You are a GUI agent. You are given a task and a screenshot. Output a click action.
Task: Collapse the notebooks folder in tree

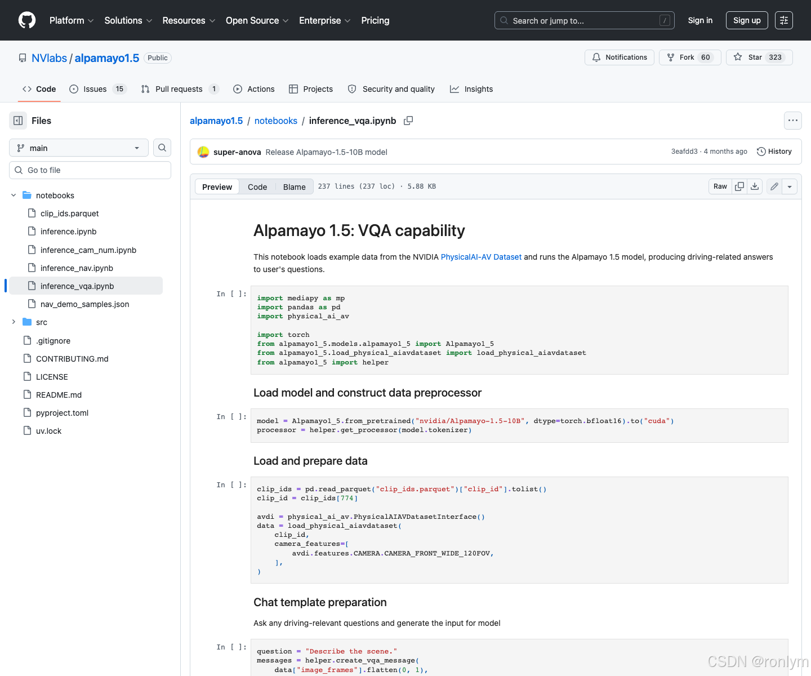(x=14, y=195)
